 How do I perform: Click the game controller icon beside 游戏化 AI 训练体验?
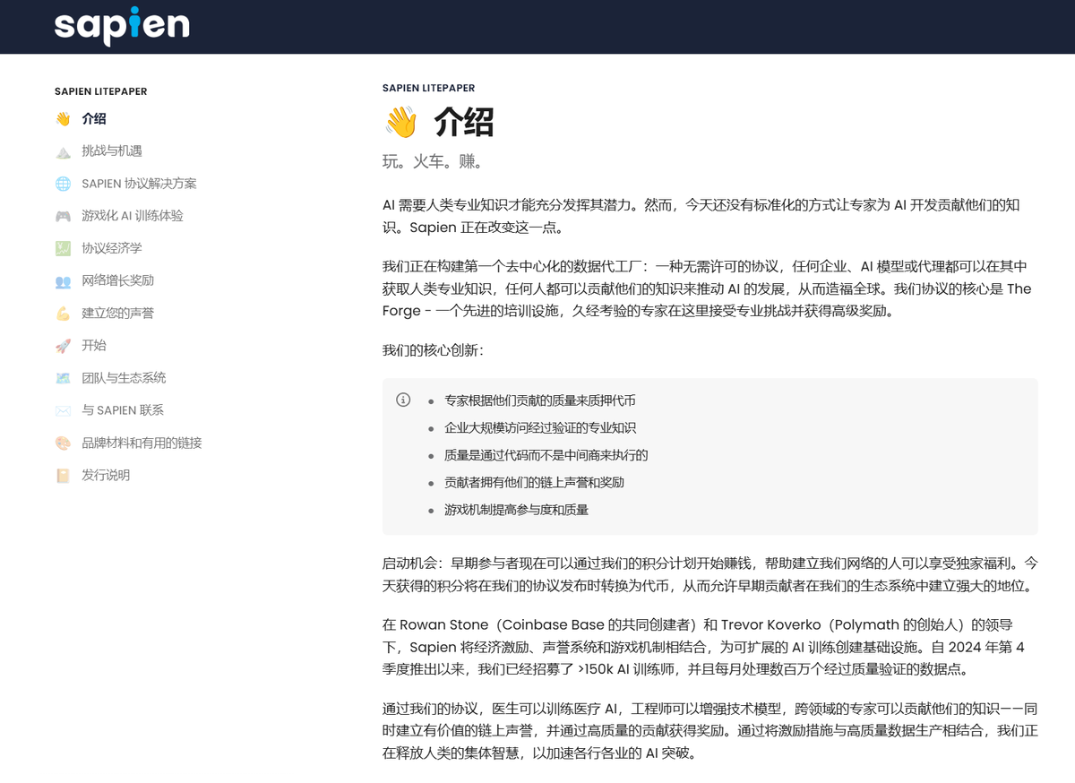pyautogui.click(x=63, y=216)
